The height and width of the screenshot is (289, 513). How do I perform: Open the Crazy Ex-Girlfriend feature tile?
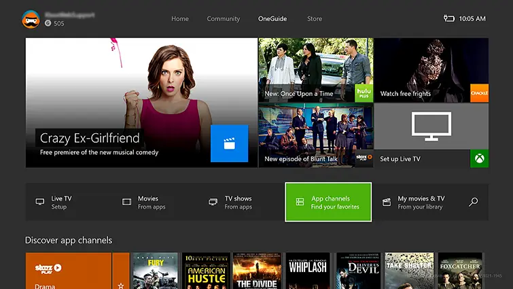click(x=141, y=103)
